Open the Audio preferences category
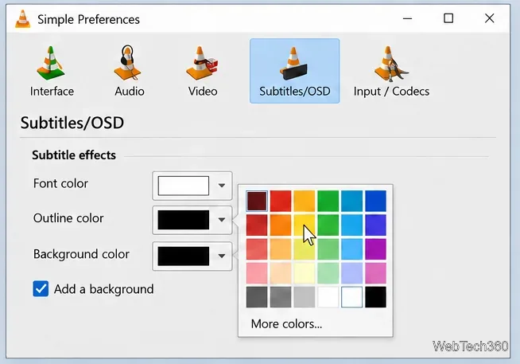 (x=130, y=71)
